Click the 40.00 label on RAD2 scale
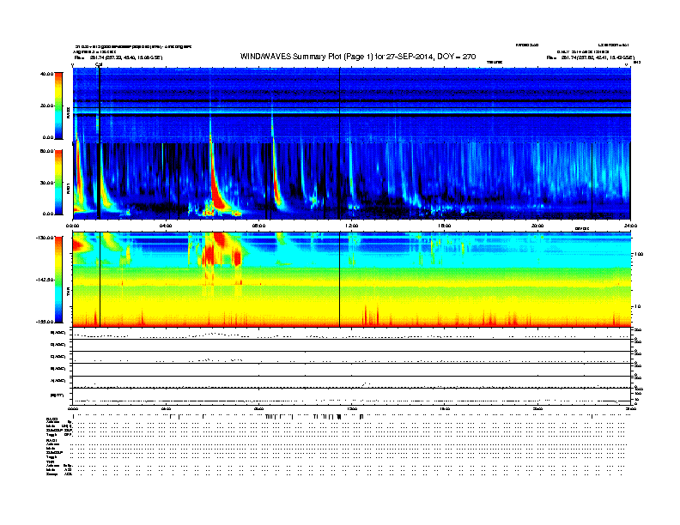 (x=47, y=74)
